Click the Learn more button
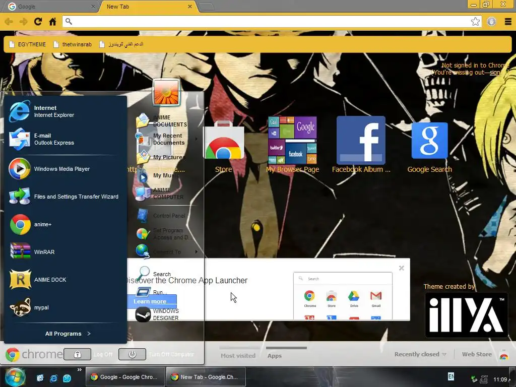The height and width of the screenshot is (387, 516). pyautogui.click(x=152, y=301)
